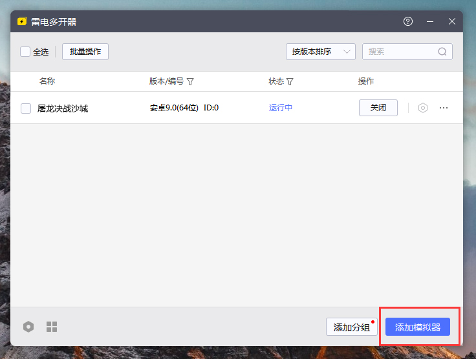Select the 屠龙决战沙城 emulator name
The image size is (476, 359).
click(x=63, y=108)
